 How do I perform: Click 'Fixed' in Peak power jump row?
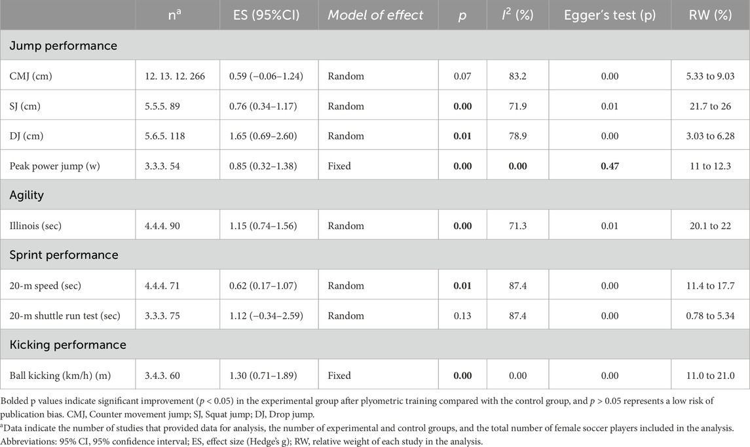coord(339,166)
